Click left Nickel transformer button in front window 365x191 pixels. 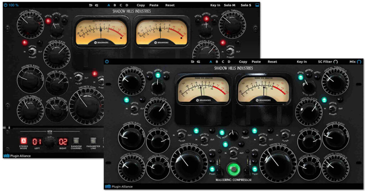coord(212,154)
